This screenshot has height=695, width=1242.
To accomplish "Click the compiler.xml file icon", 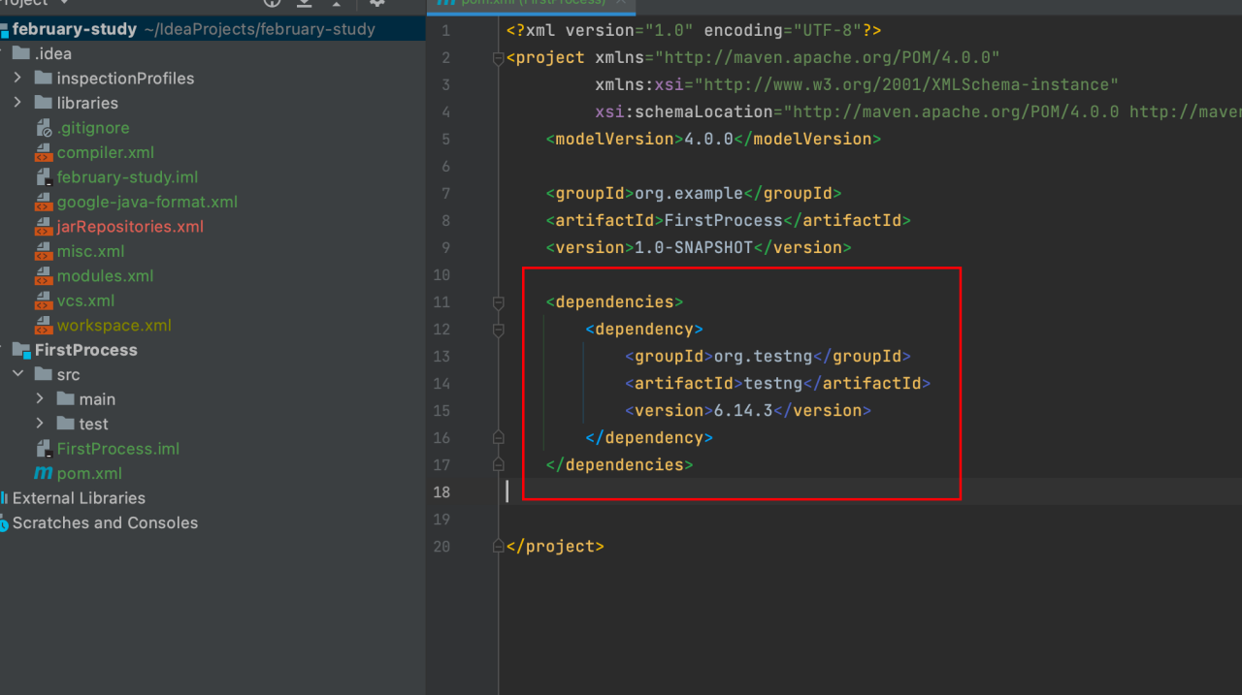I will 44,152.
